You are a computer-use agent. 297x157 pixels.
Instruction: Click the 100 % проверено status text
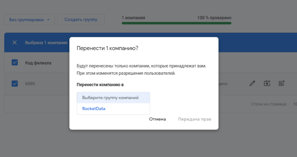pyautogui.click(x=214, y=18)
